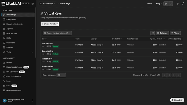Open notifications bell

tap(183, 4)
